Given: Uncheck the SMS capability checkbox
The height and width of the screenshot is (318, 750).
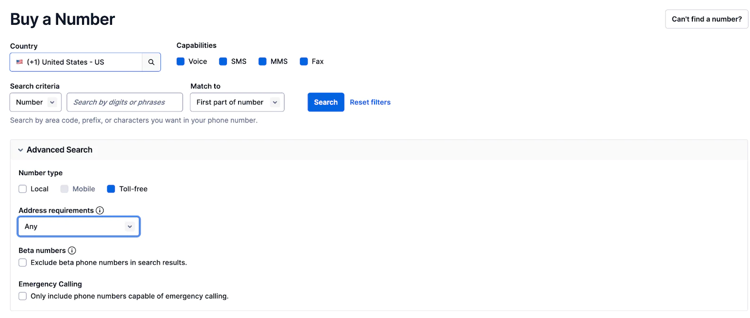Looking at the screenshot, I should pyautogui.click(x=223, y=61).
